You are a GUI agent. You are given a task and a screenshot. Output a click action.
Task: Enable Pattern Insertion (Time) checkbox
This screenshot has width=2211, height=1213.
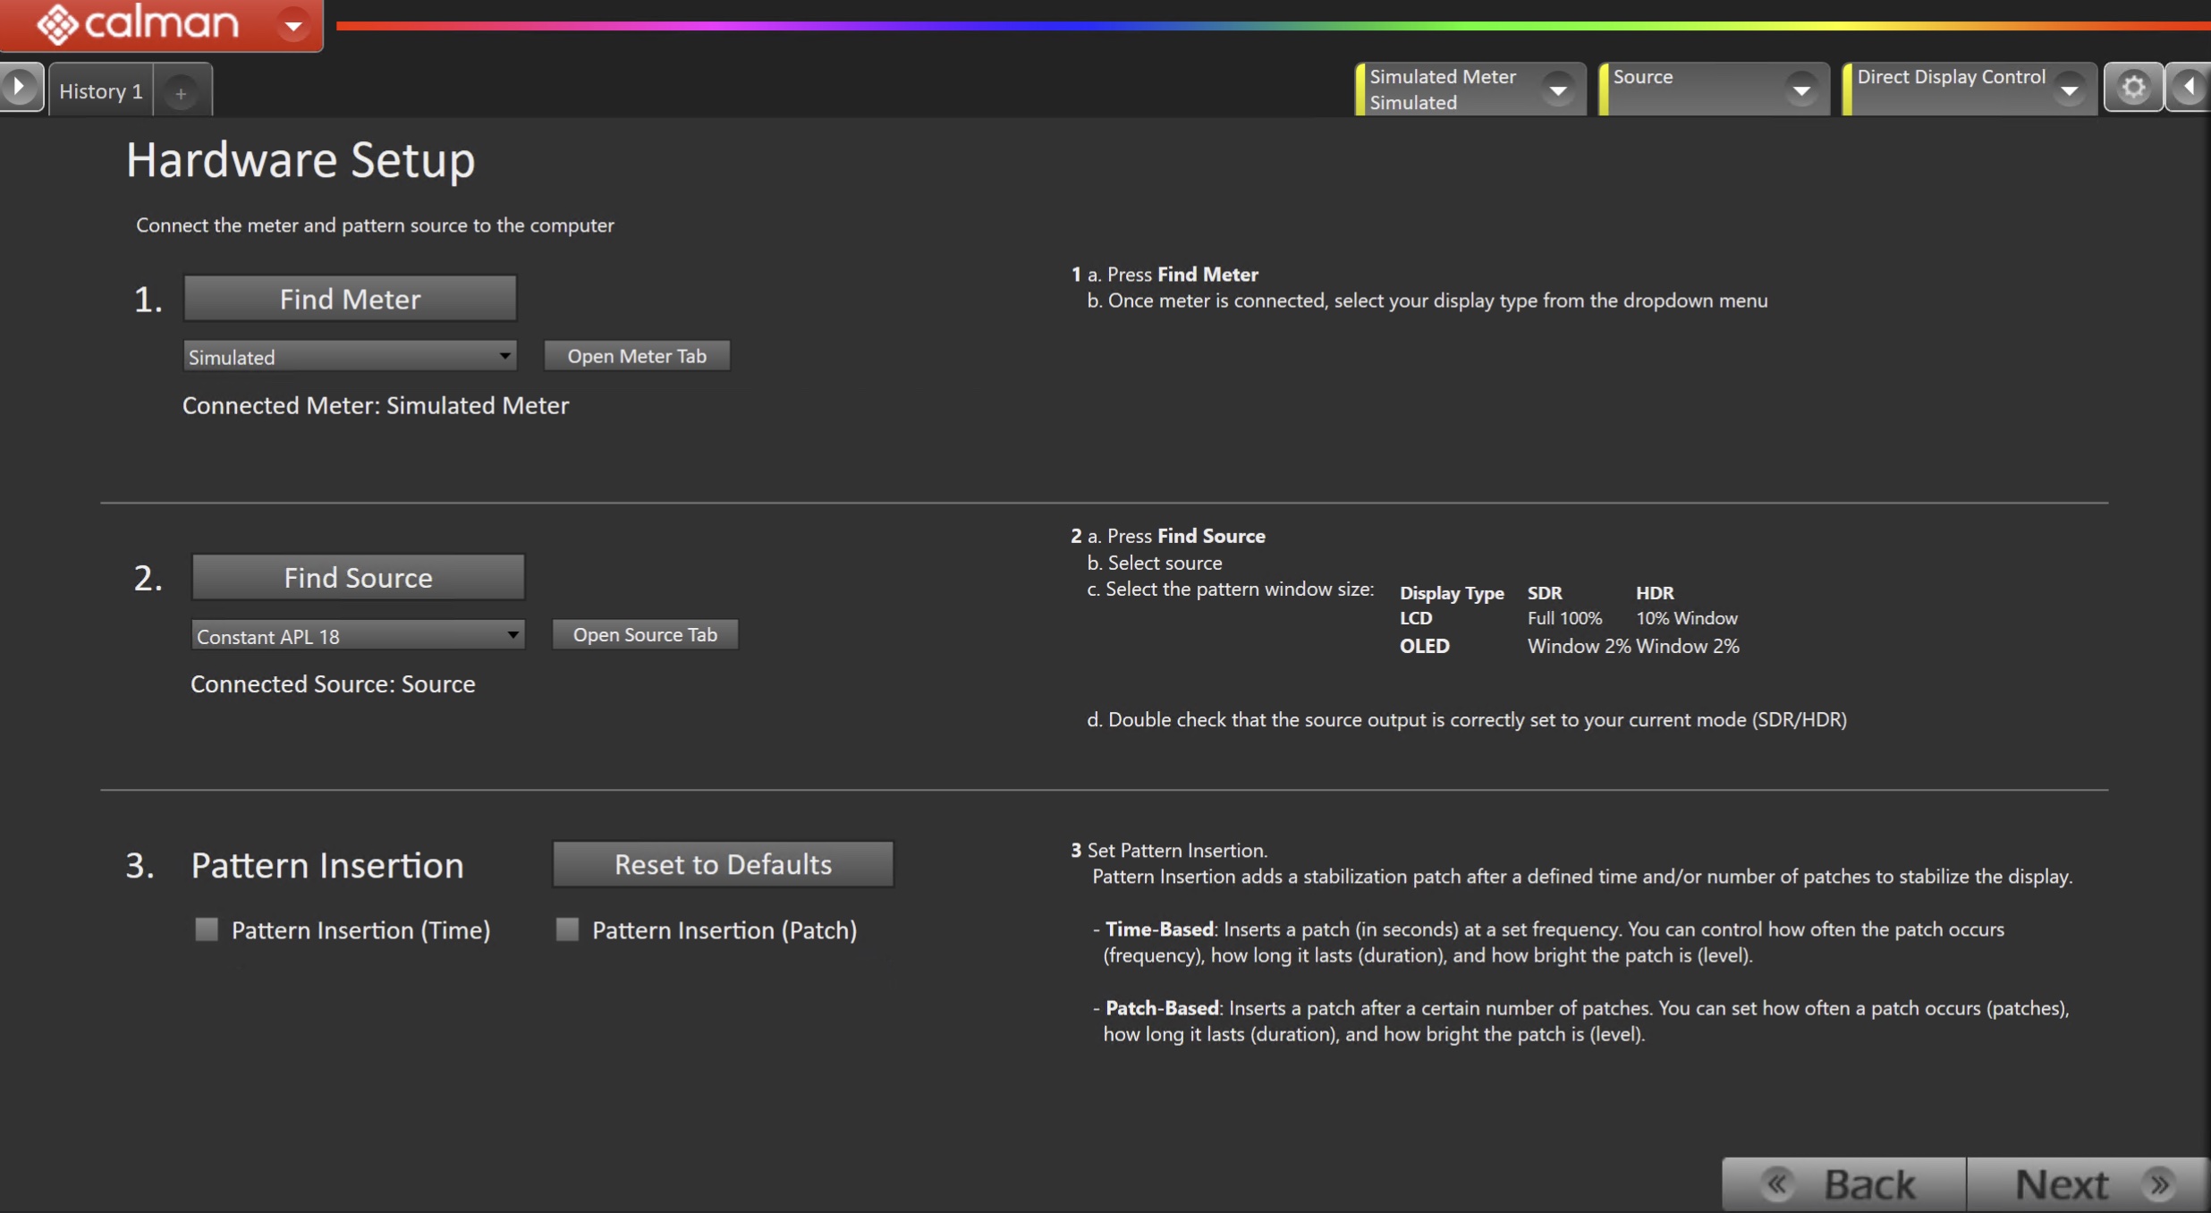pyautogui.click(x=207, y=929)
